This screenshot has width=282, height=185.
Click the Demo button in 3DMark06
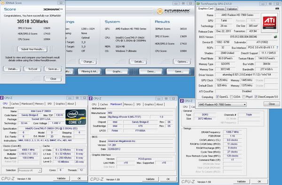[x=151, y=72]
